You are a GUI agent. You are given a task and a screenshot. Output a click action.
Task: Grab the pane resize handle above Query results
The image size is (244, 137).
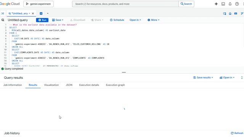tap(124, 72)
